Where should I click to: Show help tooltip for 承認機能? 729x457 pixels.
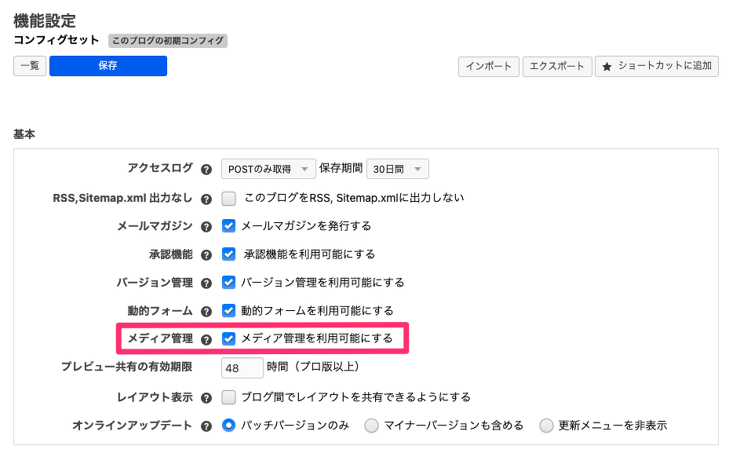click(206, 254)
